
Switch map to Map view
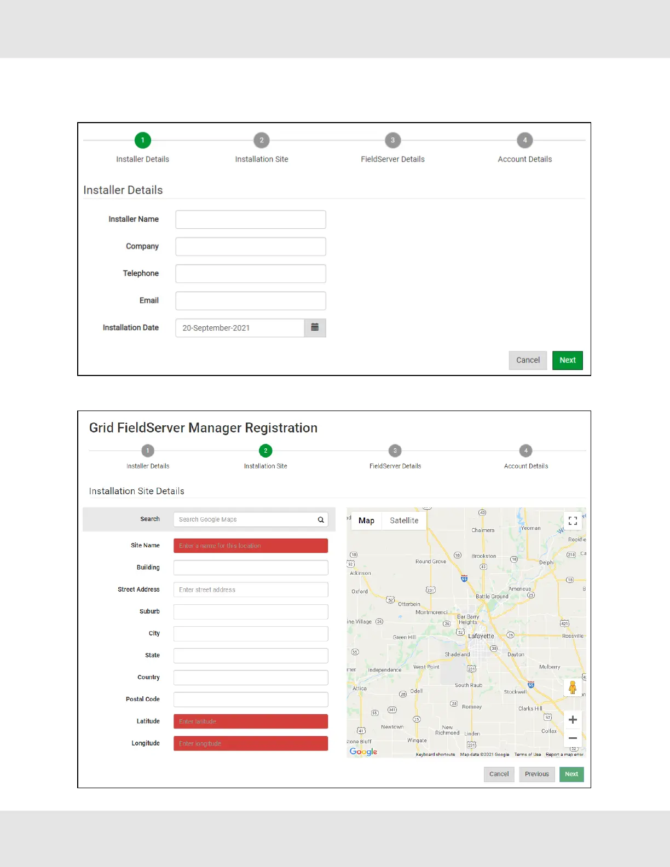coord(366,521)
